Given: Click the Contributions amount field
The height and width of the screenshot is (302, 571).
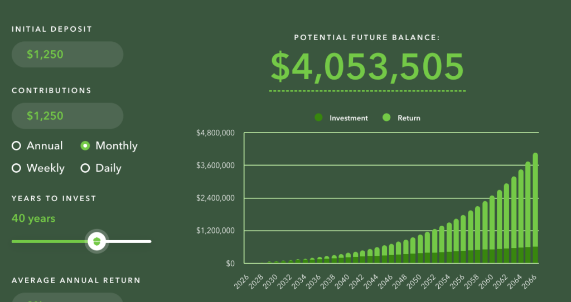Looking at the screenshot, I should (x=67, y=116).
